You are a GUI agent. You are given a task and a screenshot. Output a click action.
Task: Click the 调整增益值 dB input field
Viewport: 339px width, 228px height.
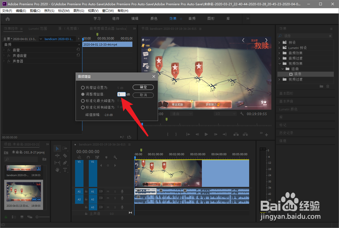click(122, 94)
